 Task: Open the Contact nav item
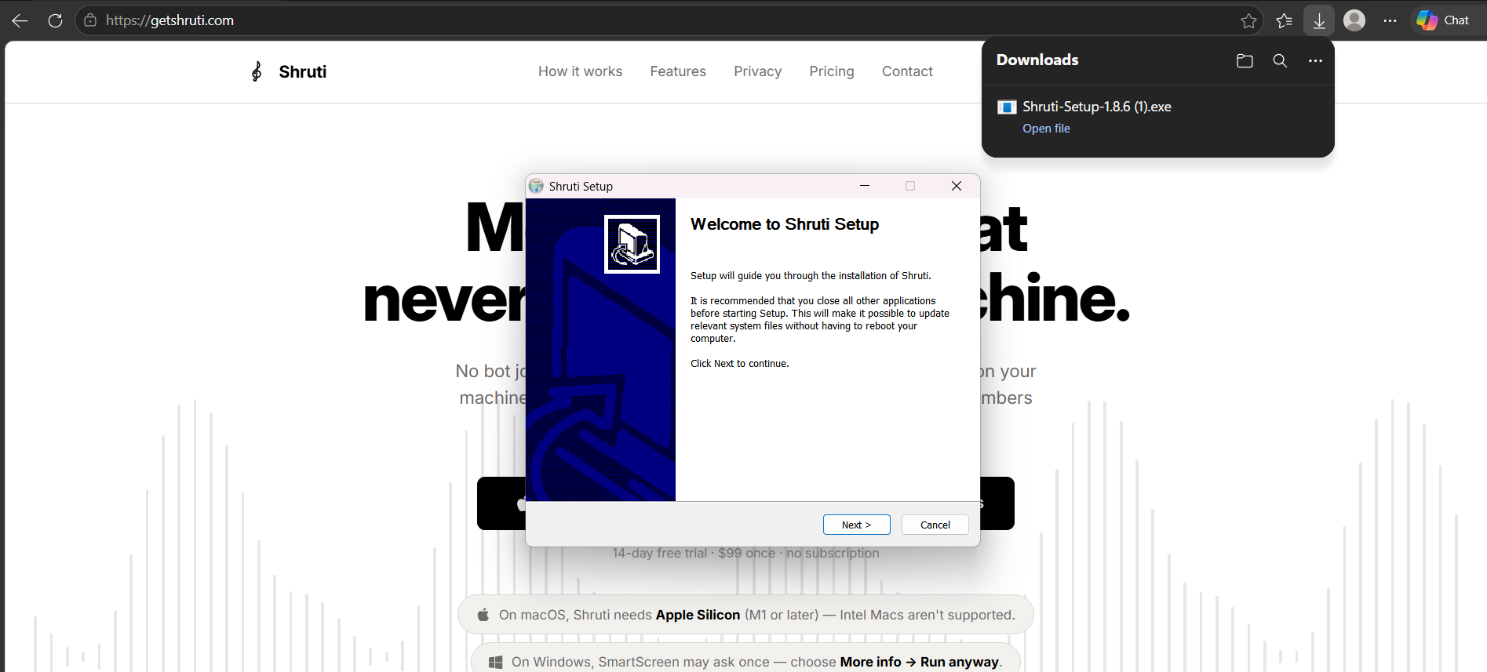[x=907, y=71]
